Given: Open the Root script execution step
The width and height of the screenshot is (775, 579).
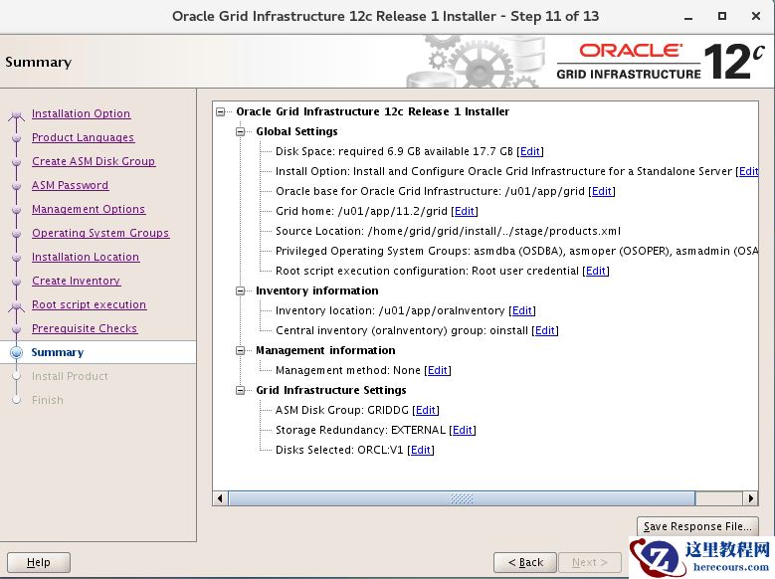Looking at the screenshot, I should 89,304.
